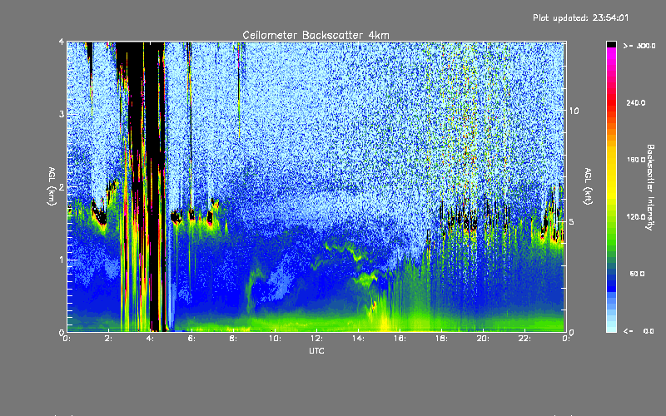Click the "4" tick on the km axis

(x=62, y=42)
